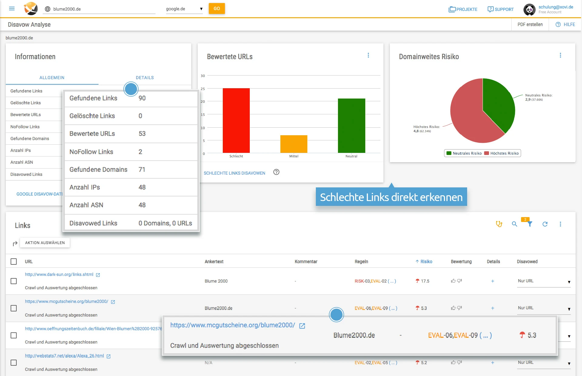
Task: Open the google.de search engine dropdown
Action: (x=184, y=9)
